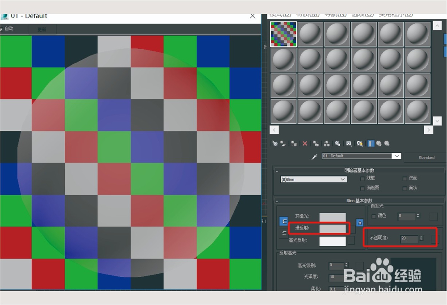The image size is (447, 305).
Task: Adjust the 高光级别 spinner arrows
Action: [x=346, y=265]
